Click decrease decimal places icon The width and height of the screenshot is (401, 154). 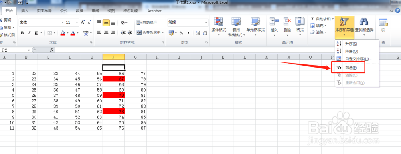coord(205,33)
